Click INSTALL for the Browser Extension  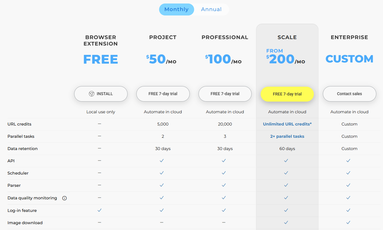pyautogui.click(x=101, y=94)
